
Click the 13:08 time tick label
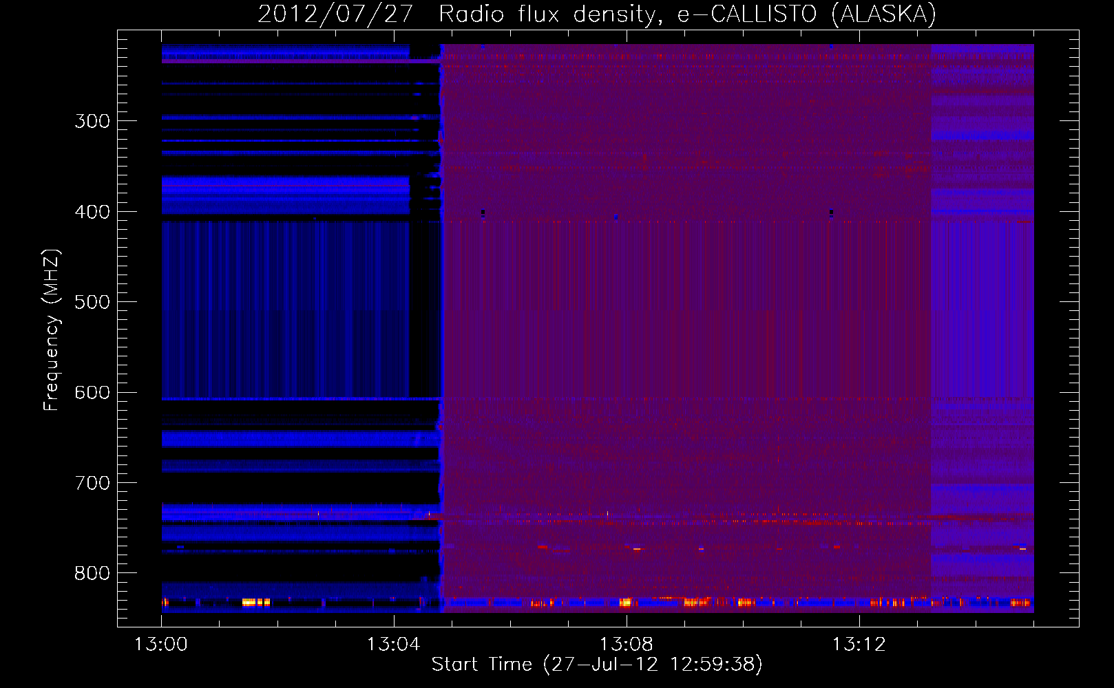pyautogui.click(x=627, y=645)
